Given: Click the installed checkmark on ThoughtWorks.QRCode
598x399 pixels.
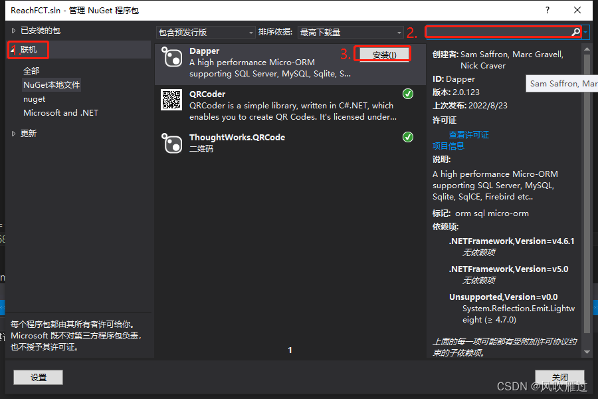Looking at the screenshot, I should 407,137.
